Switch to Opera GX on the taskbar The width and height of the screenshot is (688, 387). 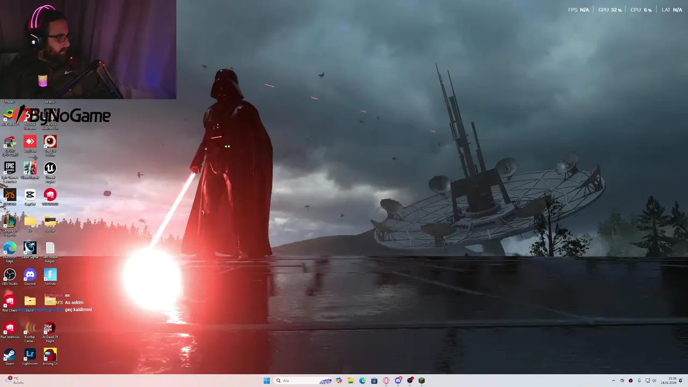click(386, 381)
